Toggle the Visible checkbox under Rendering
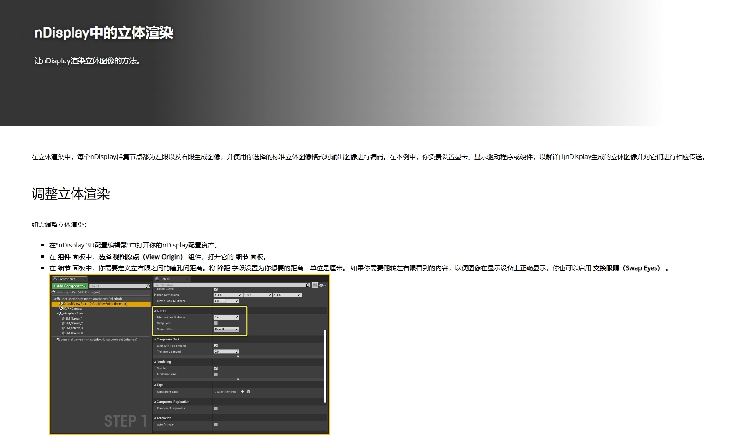The image size is (736, 440). [215, 368]
